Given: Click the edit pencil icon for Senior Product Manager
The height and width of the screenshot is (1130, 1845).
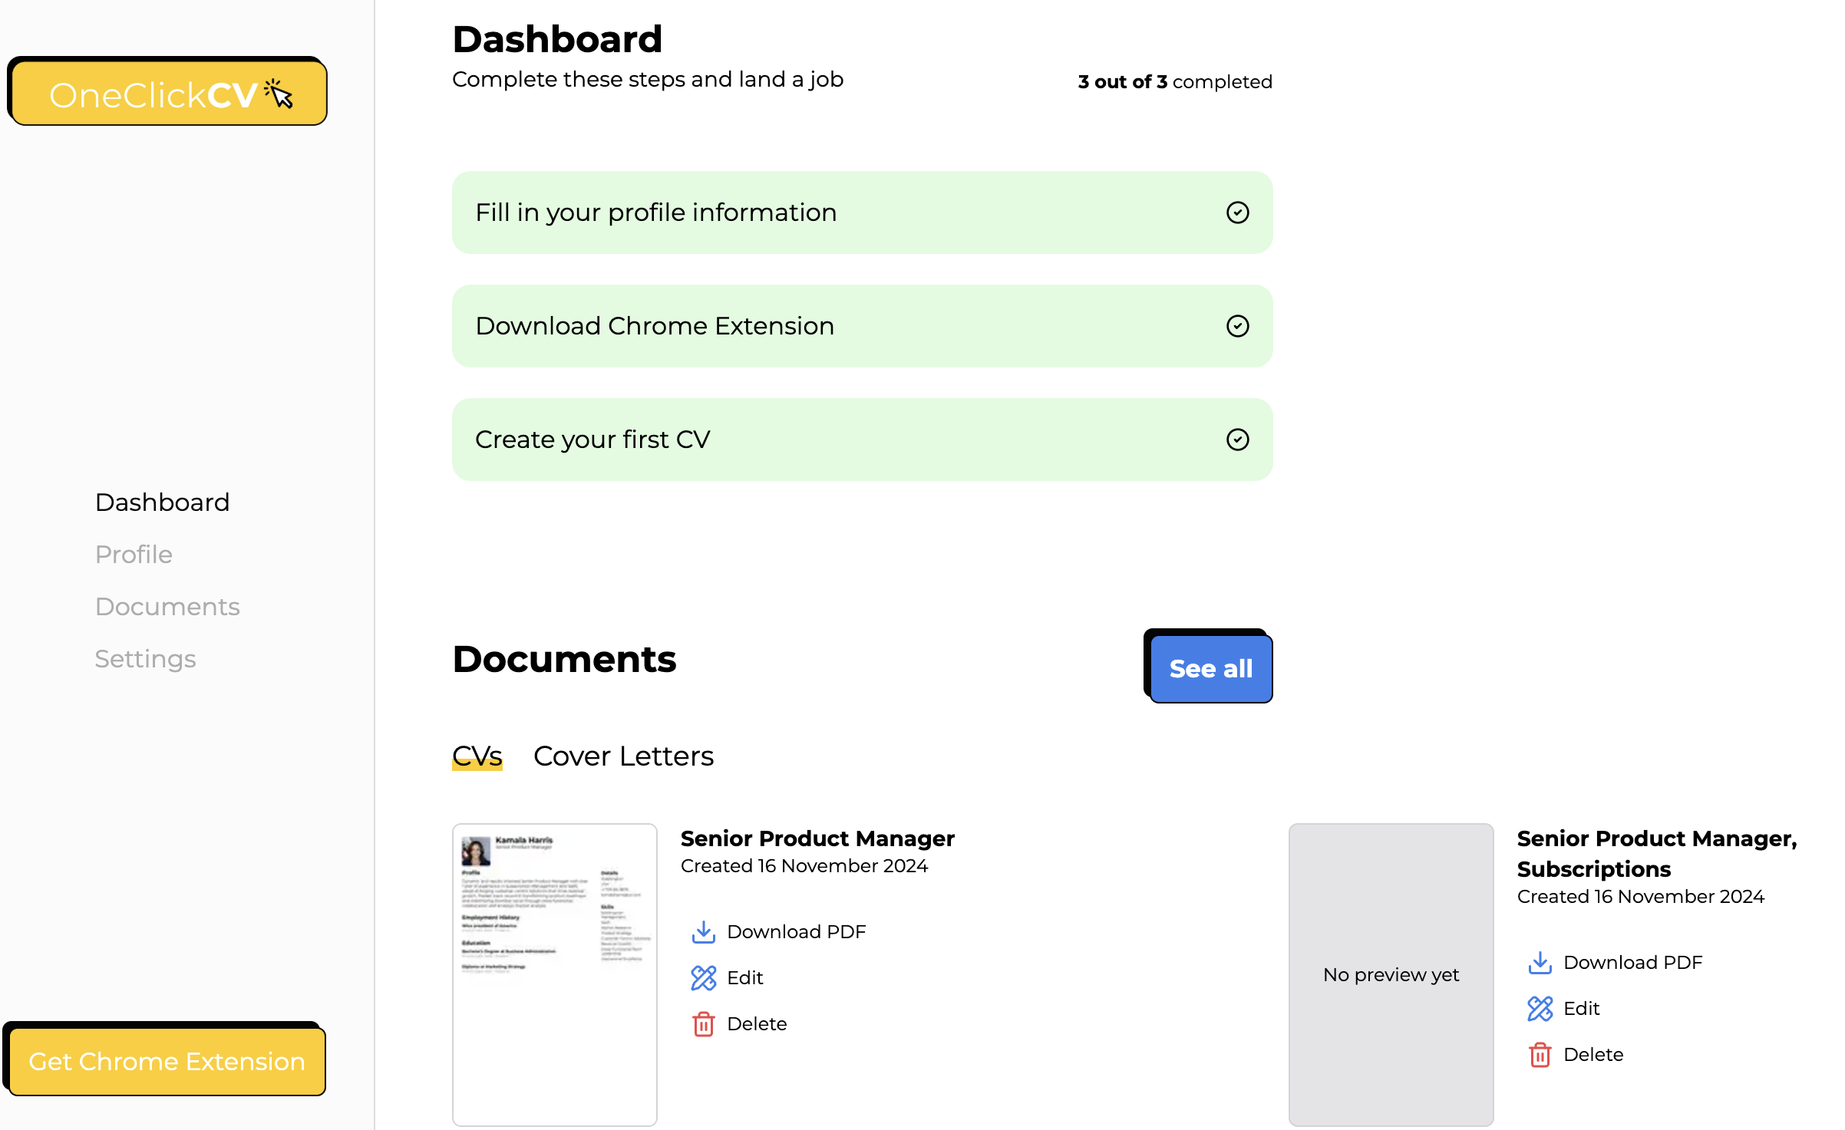Looking at the screenshot, I should (x=703, y=978).
